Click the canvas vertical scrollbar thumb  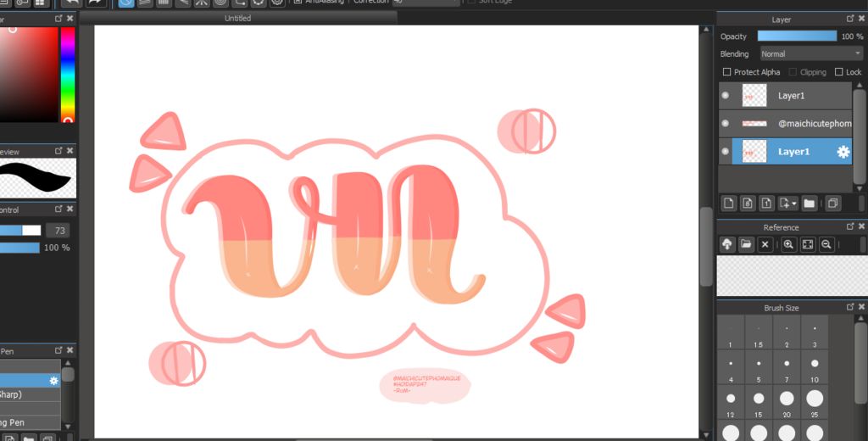point(706,247)
